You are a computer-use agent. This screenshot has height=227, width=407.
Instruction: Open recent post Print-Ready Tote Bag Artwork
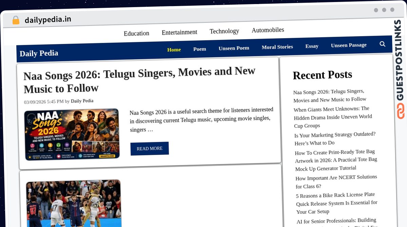click(336, 160)
